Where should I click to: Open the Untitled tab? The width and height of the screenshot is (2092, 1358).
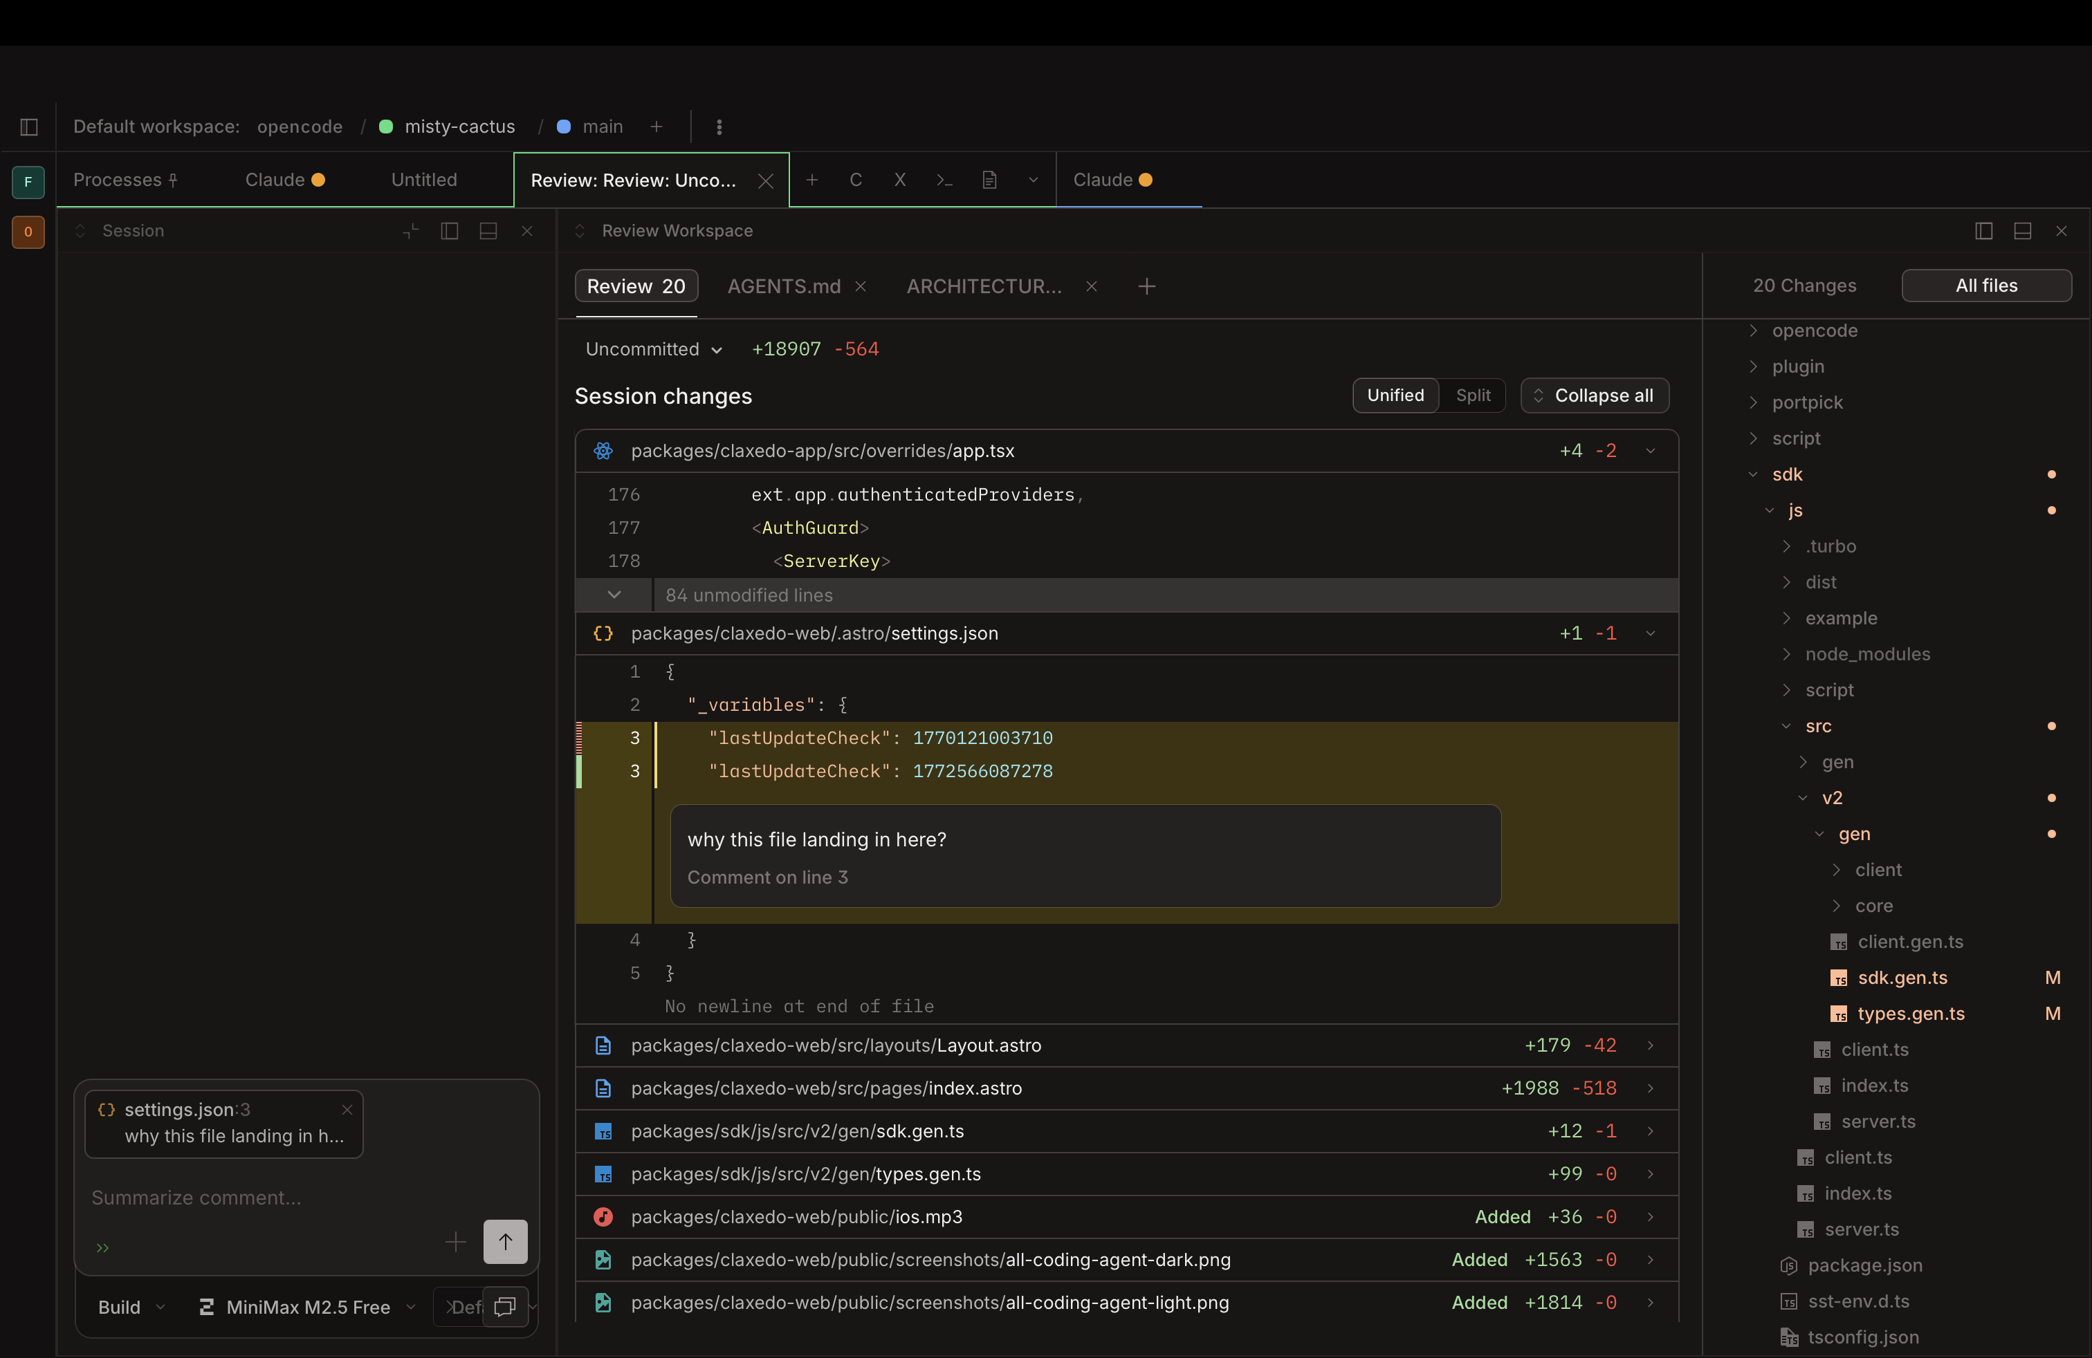(423, 180)
